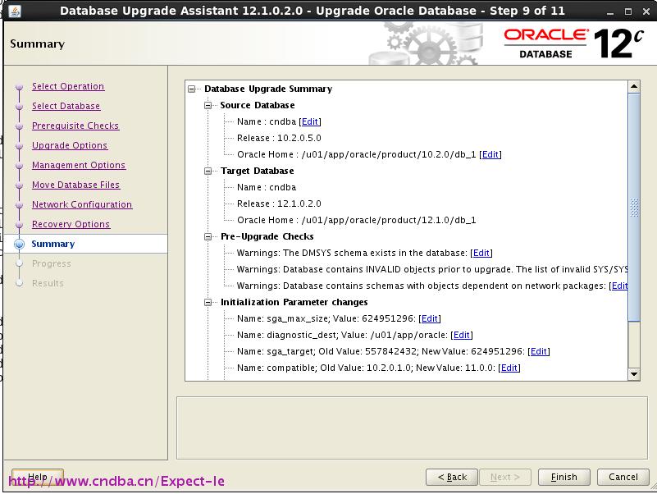Open the Prerequisite Checks step
Screen dimensions: 657x494
click(75, 126)
